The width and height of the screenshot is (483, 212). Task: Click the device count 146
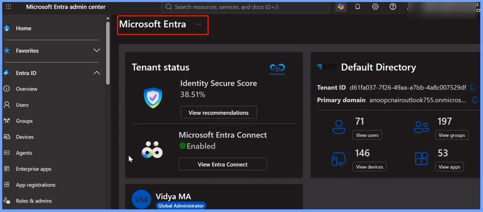tap(362, 153)
